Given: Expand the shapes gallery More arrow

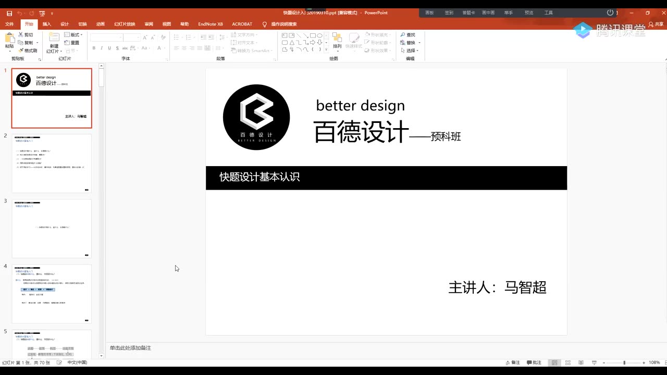Looking at the screenshot, I should tap(327, 50).
